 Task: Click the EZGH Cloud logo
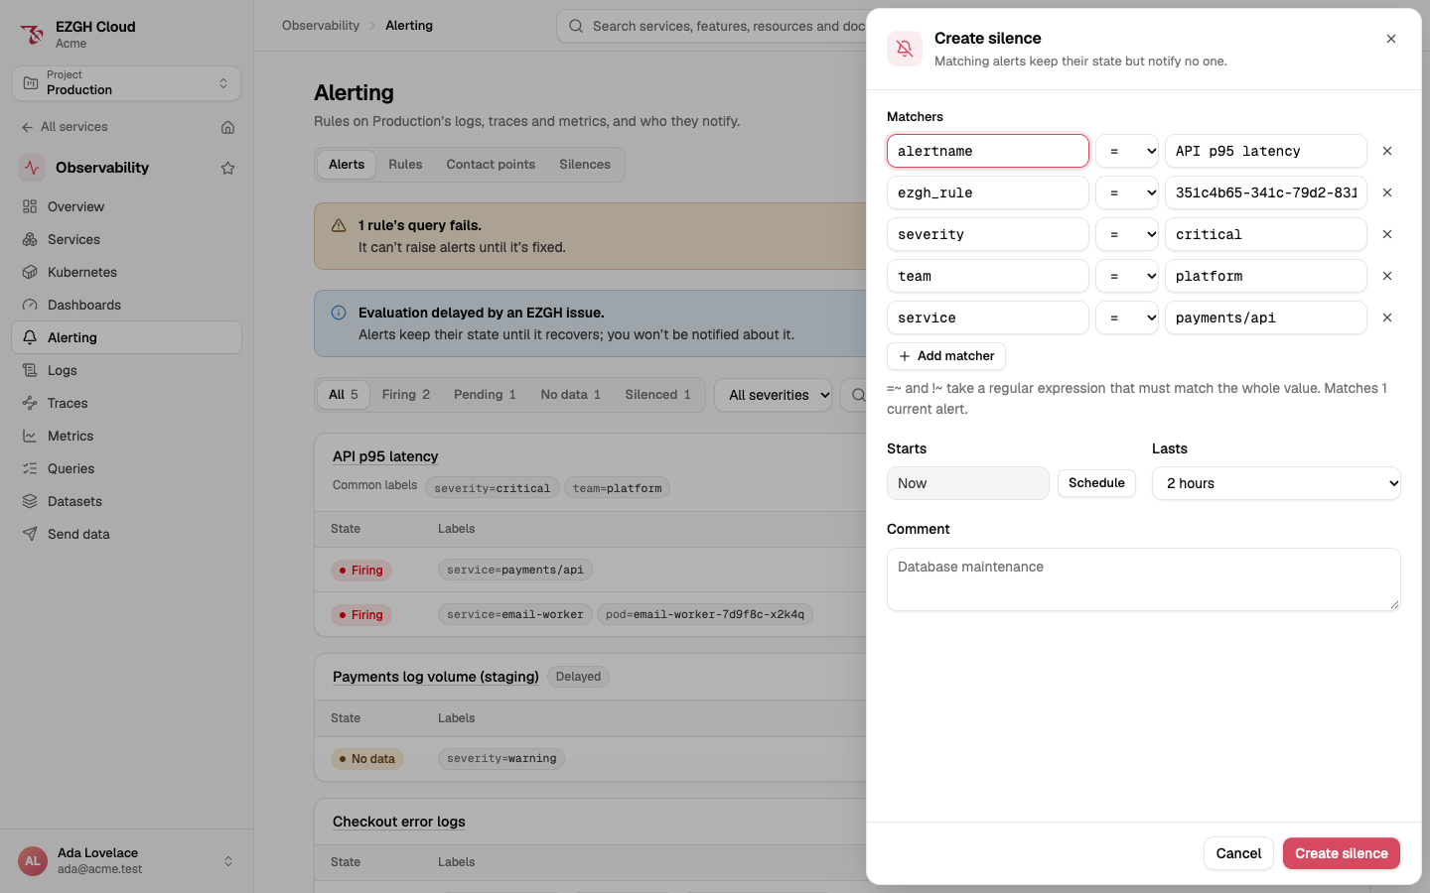pos(32,35)
